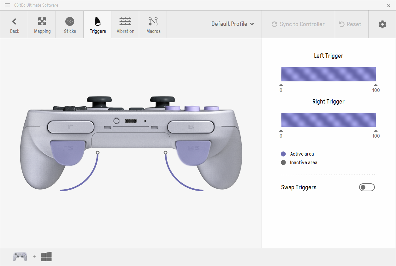Viewport: 396px width, 266px height.
Task: Select Left Trigger minimum handle at 0
Action: point(281,85)
